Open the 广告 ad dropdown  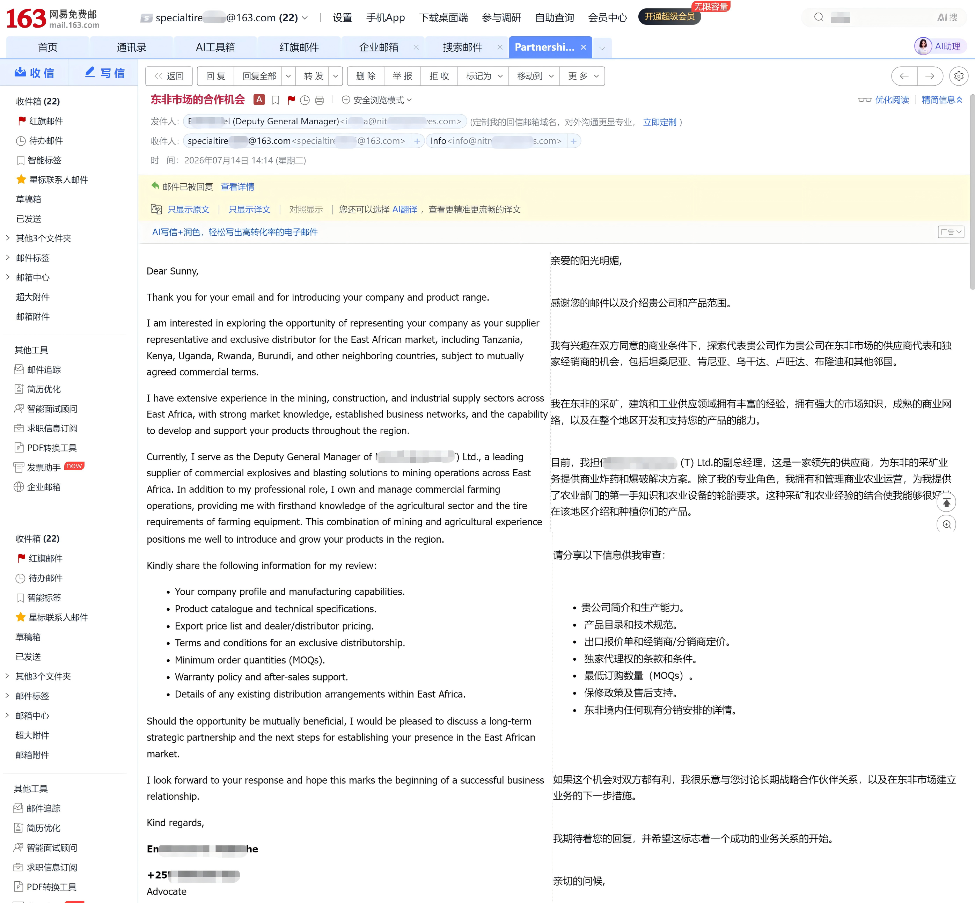tap(951, 232)
